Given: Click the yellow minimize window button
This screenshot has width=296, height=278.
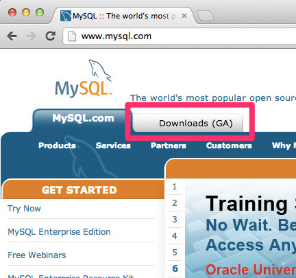Looking at the screenshot, I should point(26,12).
